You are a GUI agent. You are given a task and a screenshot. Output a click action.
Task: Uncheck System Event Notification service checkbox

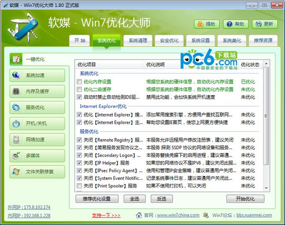pos(79,178)
